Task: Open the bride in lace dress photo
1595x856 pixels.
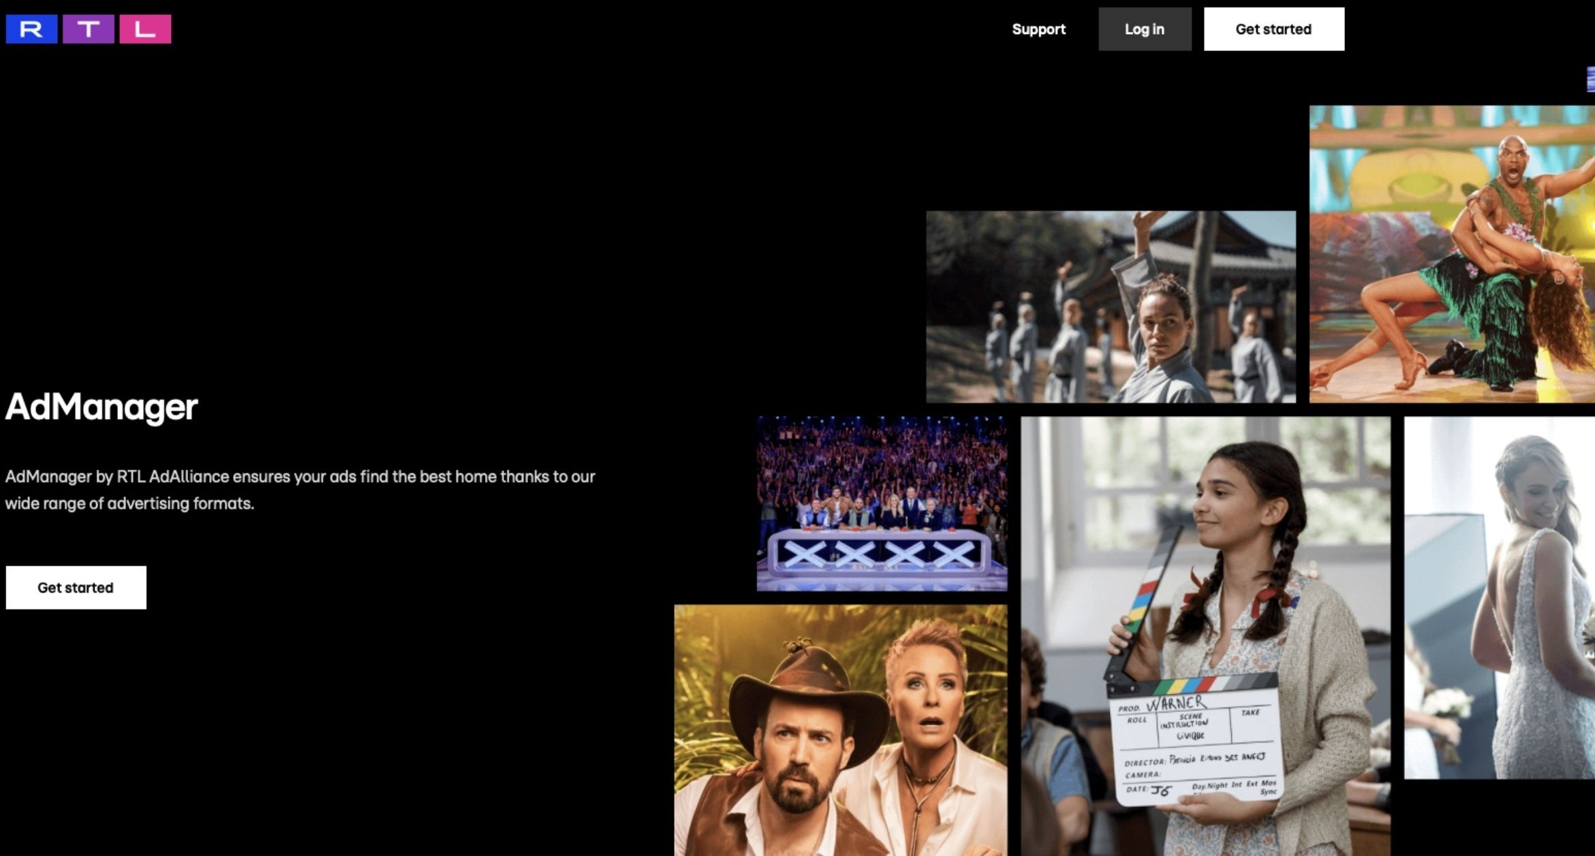Action: pos(1499,597)
